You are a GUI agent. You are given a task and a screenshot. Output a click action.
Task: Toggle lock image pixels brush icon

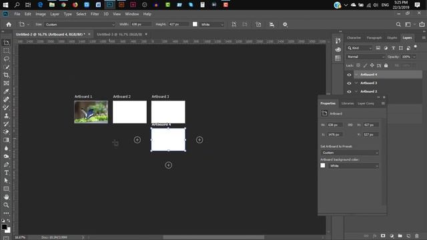tap(365, 65)
